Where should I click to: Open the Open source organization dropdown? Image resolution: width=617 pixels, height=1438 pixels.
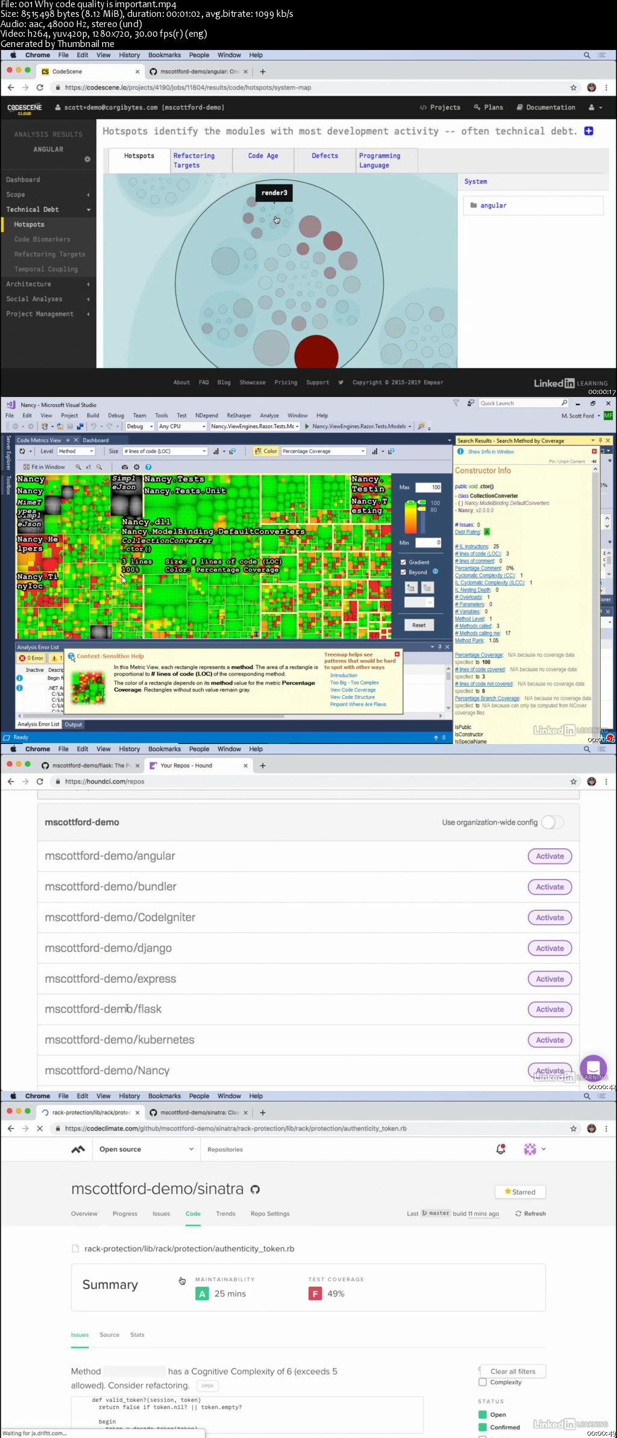146,1149
